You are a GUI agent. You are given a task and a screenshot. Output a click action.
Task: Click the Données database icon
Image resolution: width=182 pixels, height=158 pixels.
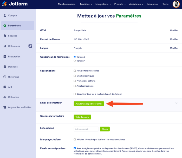(5, 67)
